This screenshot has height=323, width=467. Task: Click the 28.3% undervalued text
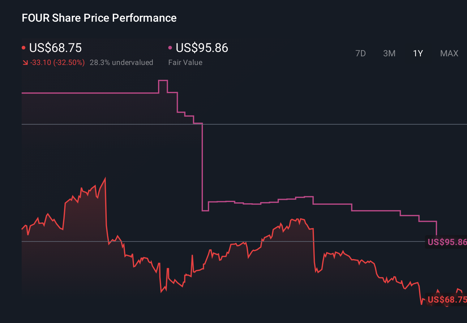[122, 62]
